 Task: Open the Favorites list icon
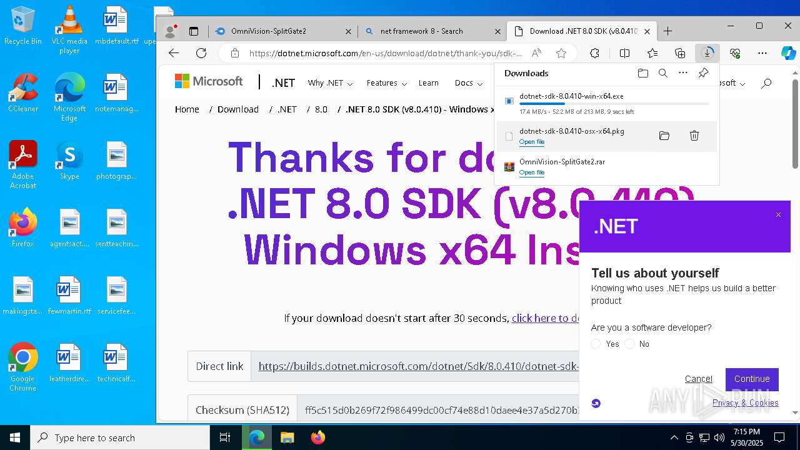point(652,53)
